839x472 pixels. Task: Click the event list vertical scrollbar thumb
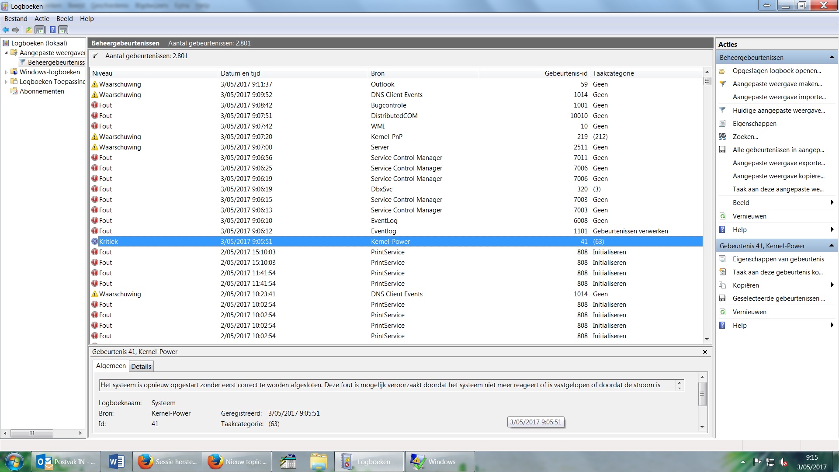[x=707, y=81]
